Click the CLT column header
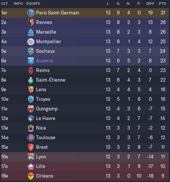This screenshot has width=170, height=182. click(4, 4)
